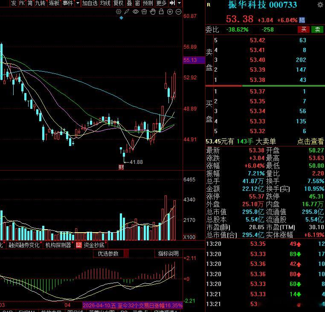
Task: Click sell level 3 price 53.40
Action: click(258, 60)
